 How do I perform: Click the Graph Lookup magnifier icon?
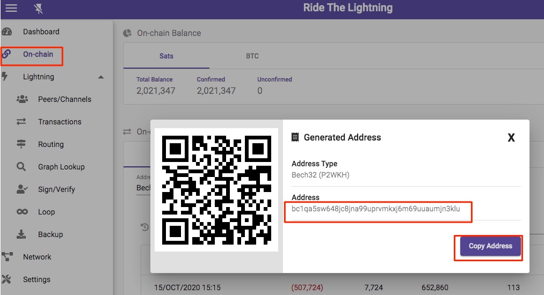[x=21, y=167]
